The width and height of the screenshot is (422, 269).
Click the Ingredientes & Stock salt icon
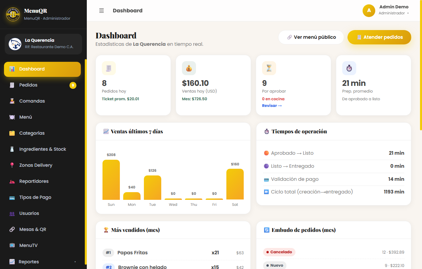[x=12, y=149]
